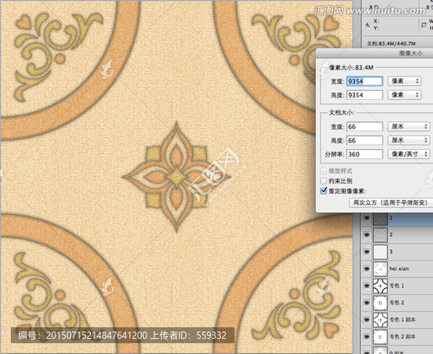The width and height of the screenshot is (433, 354).
Task: Click the Info panel W/H dimensions icon
Action: click(x=424, y=25)
